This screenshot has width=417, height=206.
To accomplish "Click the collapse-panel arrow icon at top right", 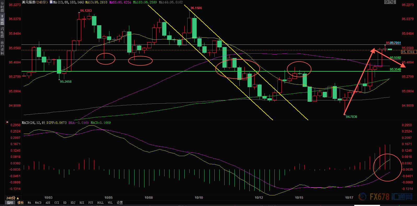I will (394, 2).
